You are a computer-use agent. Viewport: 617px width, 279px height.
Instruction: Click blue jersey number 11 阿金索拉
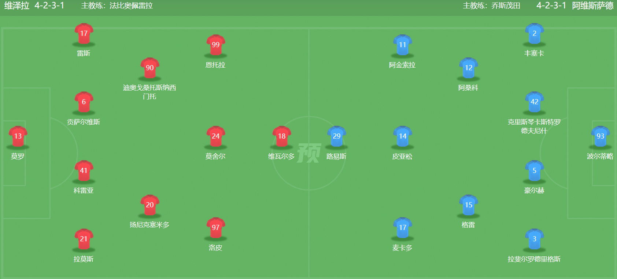(402, 45)
